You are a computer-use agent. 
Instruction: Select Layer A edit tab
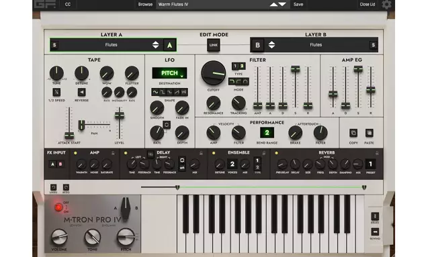pyautogui.click(x=169, y=45)
